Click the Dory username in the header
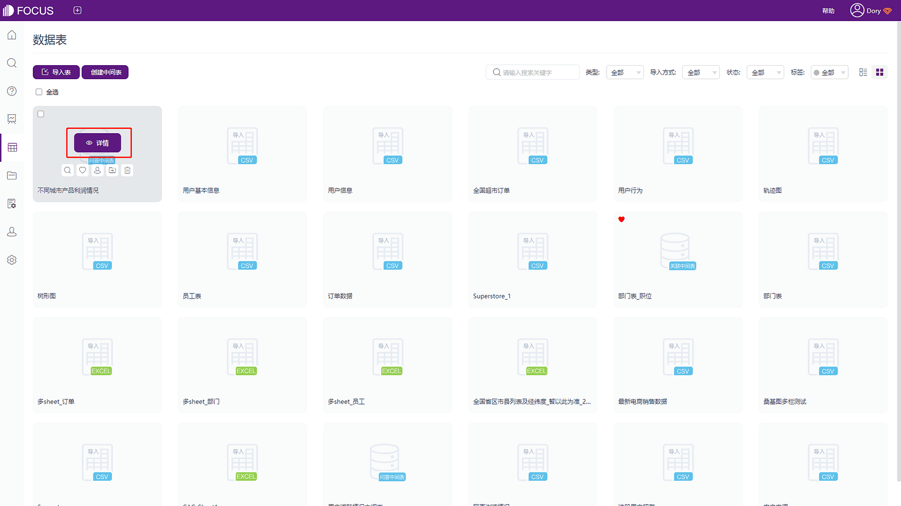The height and width of the screenshot is (506, 901). (x=873, y=11)
